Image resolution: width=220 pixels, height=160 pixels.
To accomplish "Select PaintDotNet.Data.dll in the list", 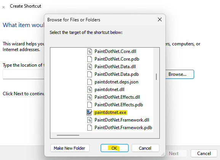I will pos(115,66).
